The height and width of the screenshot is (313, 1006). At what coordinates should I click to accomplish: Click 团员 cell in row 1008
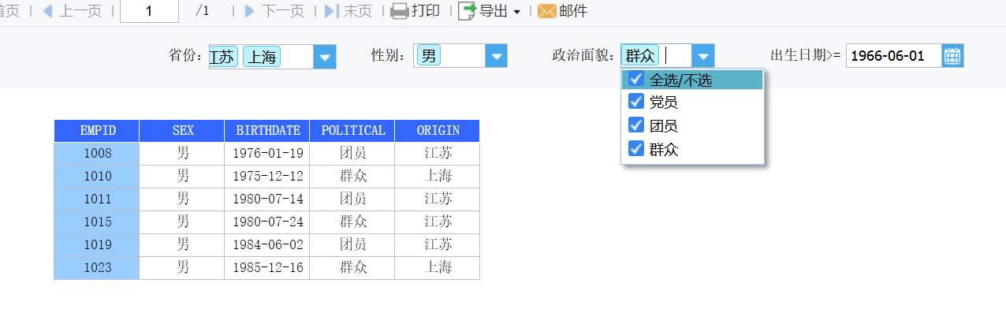[352, 154]
